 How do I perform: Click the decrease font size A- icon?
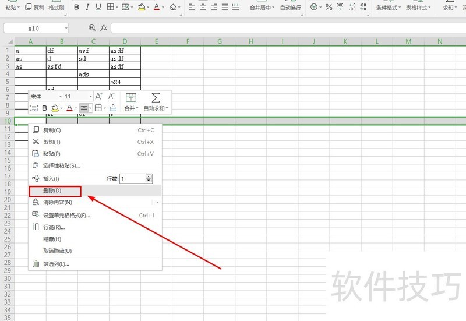click(111, 96)
